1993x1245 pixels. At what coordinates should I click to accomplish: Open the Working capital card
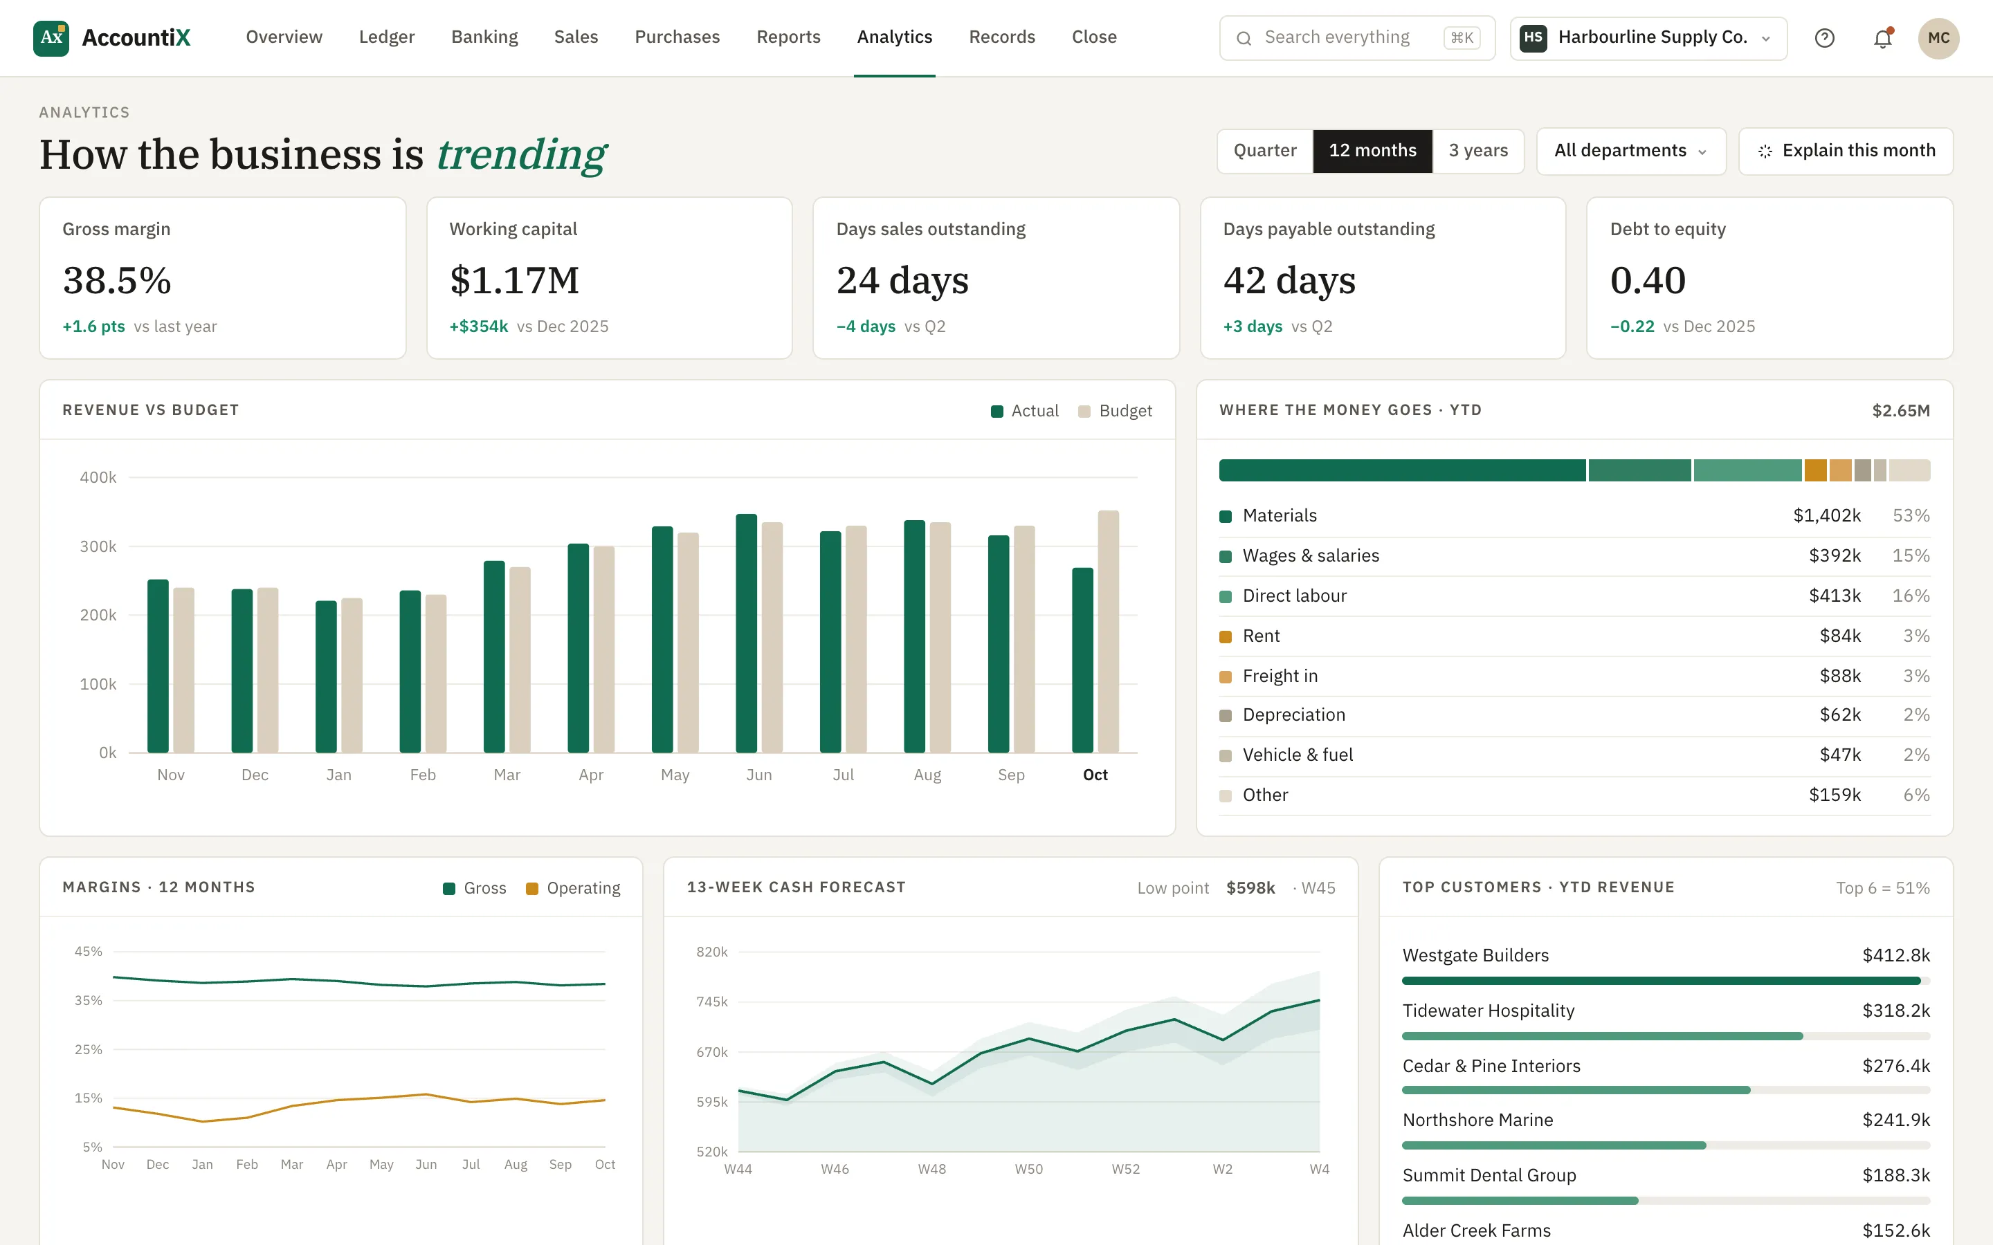610,278
